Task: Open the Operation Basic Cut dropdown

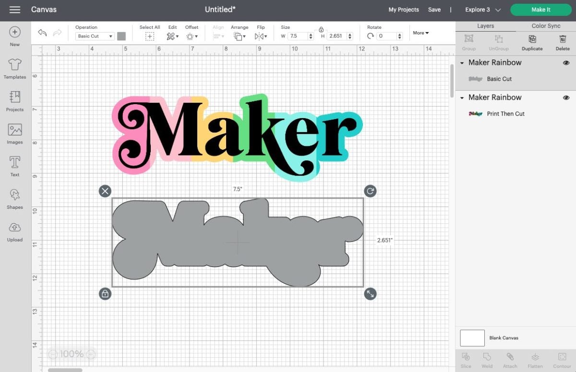Action: [x=95, y=36]
